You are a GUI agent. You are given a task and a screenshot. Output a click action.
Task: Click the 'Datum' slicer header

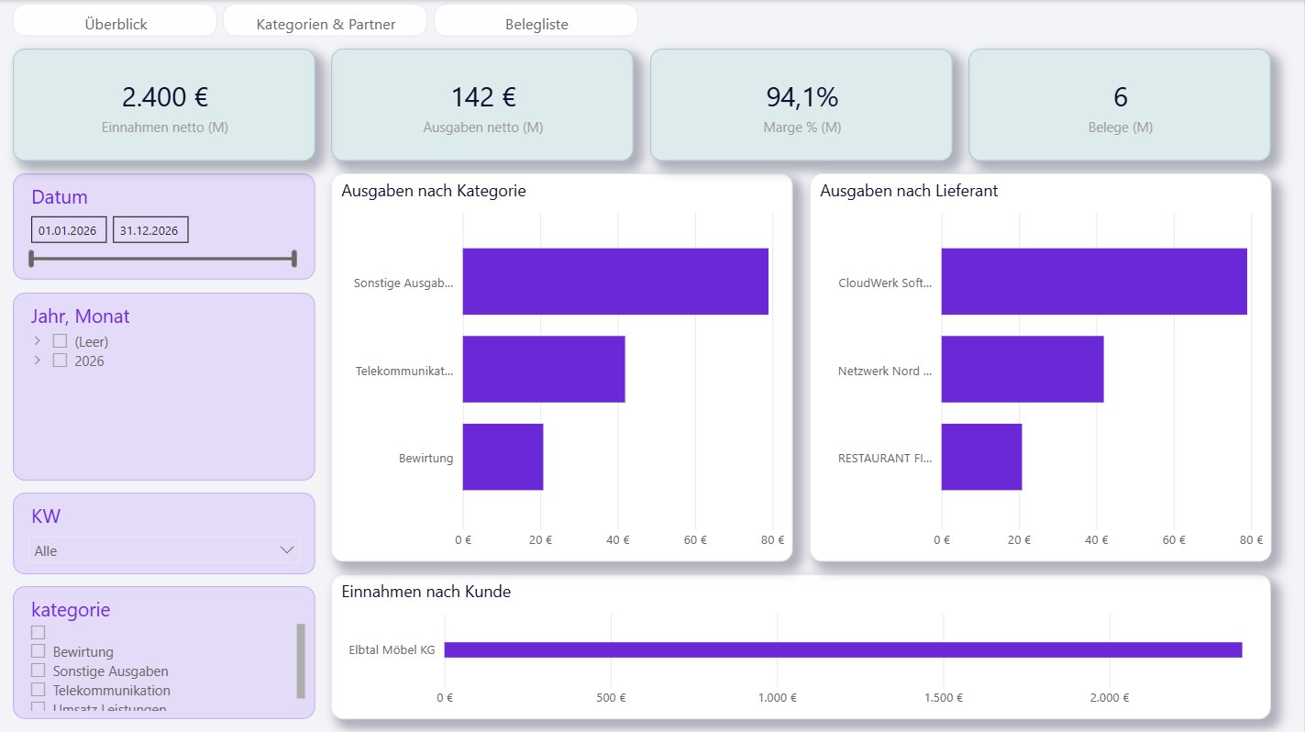60,197
